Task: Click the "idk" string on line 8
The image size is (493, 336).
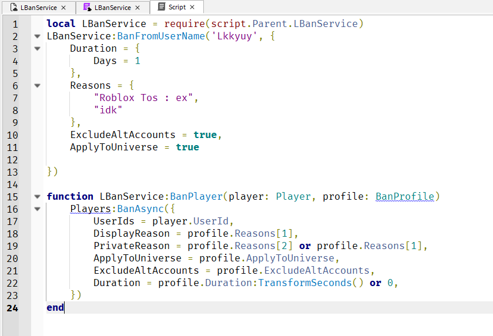Action: pyautogui.click(x=108, y=110)
